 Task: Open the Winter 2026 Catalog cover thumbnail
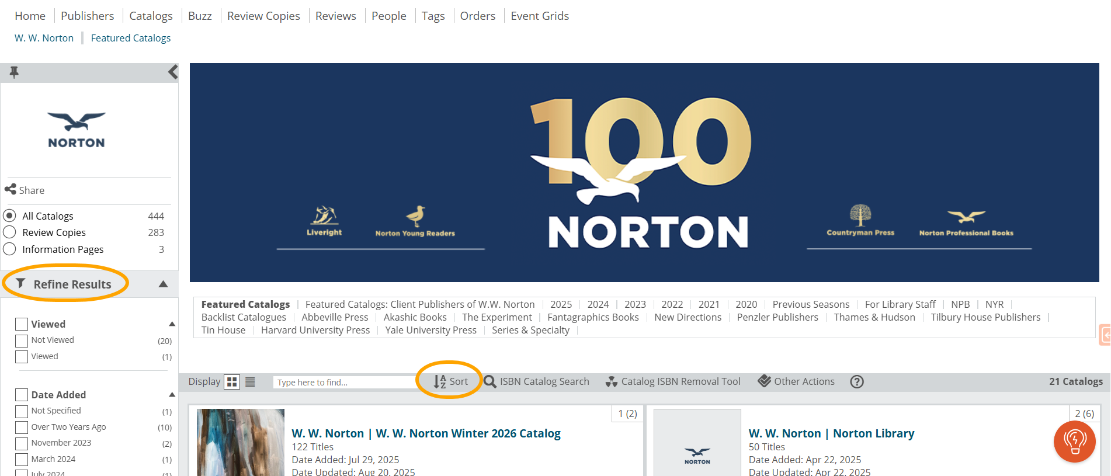click(241, 442)
